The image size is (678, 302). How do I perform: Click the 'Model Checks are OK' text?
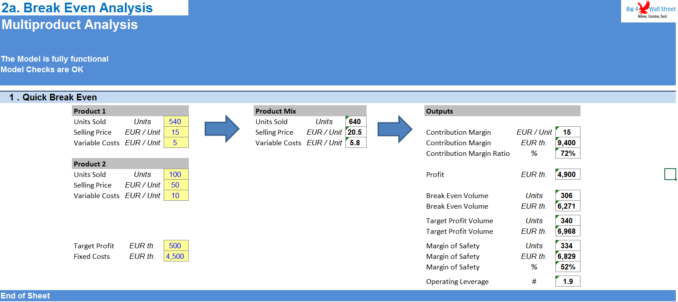click(x=42, y=70)
